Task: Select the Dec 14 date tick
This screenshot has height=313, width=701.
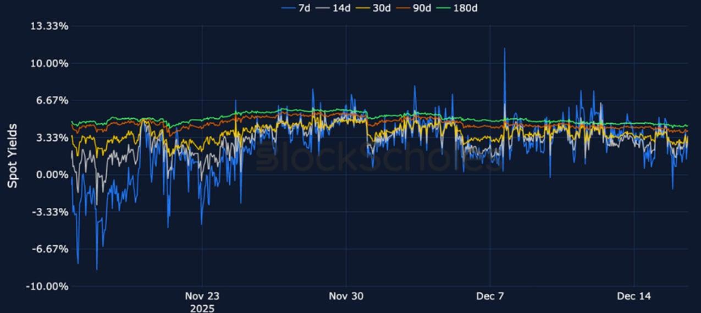Action: 634,296
